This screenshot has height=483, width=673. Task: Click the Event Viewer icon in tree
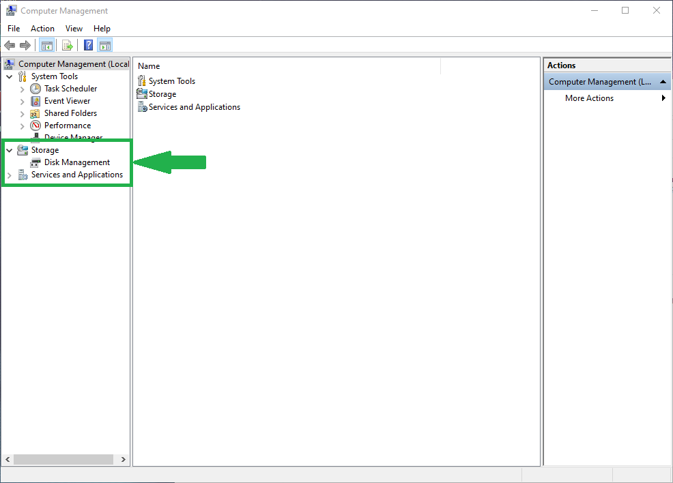(35, 101)
